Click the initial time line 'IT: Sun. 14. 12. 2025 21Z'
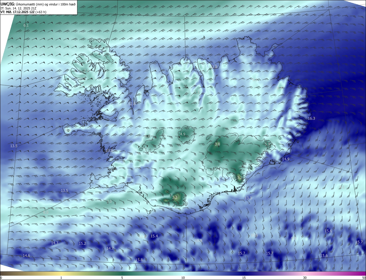 click(18, 8)
